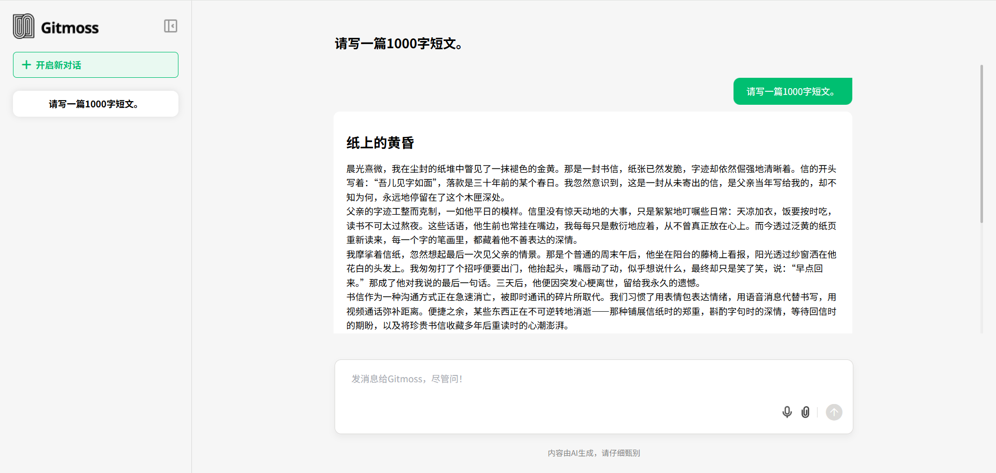Click the paperclip attachment icon
The image size is (996, 473).
[x=805, y=412]
